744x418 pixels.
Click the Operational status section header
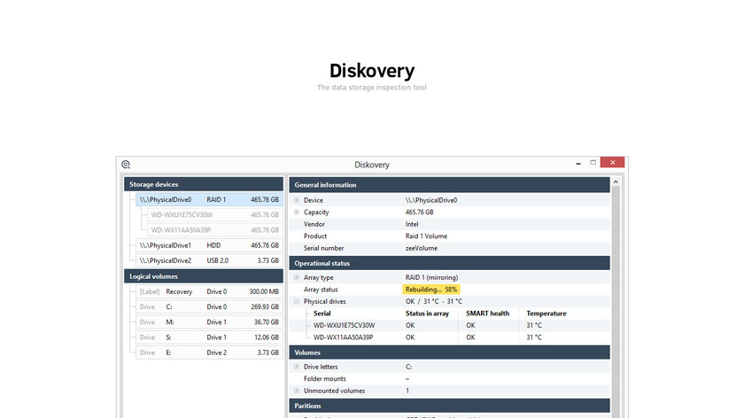[449, 263]
